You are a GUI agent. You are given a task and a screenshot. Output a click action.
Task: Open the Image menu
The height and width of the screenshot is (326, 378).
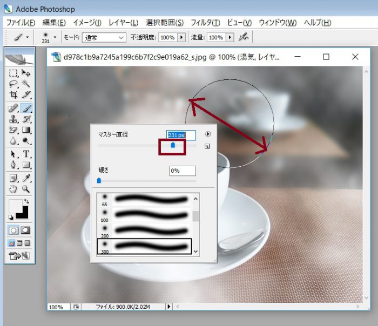[87, 23]
